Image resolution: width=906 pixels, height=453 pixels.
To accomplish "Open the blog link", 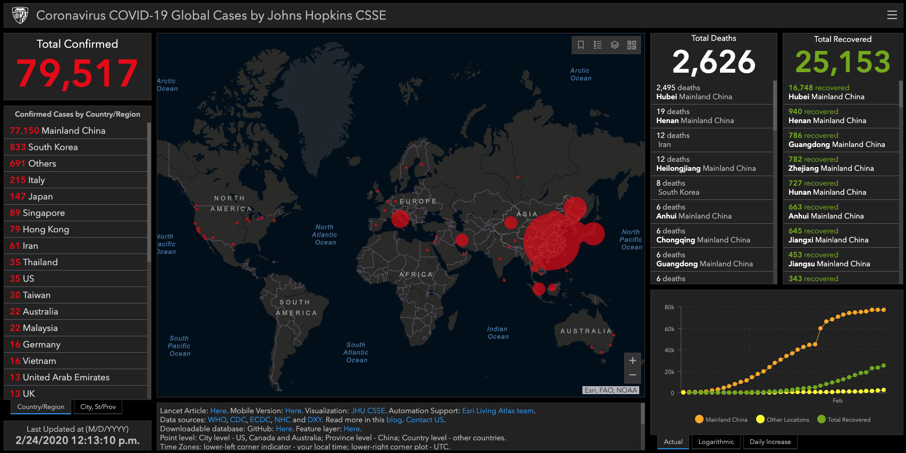I will [x=394, y=420].
